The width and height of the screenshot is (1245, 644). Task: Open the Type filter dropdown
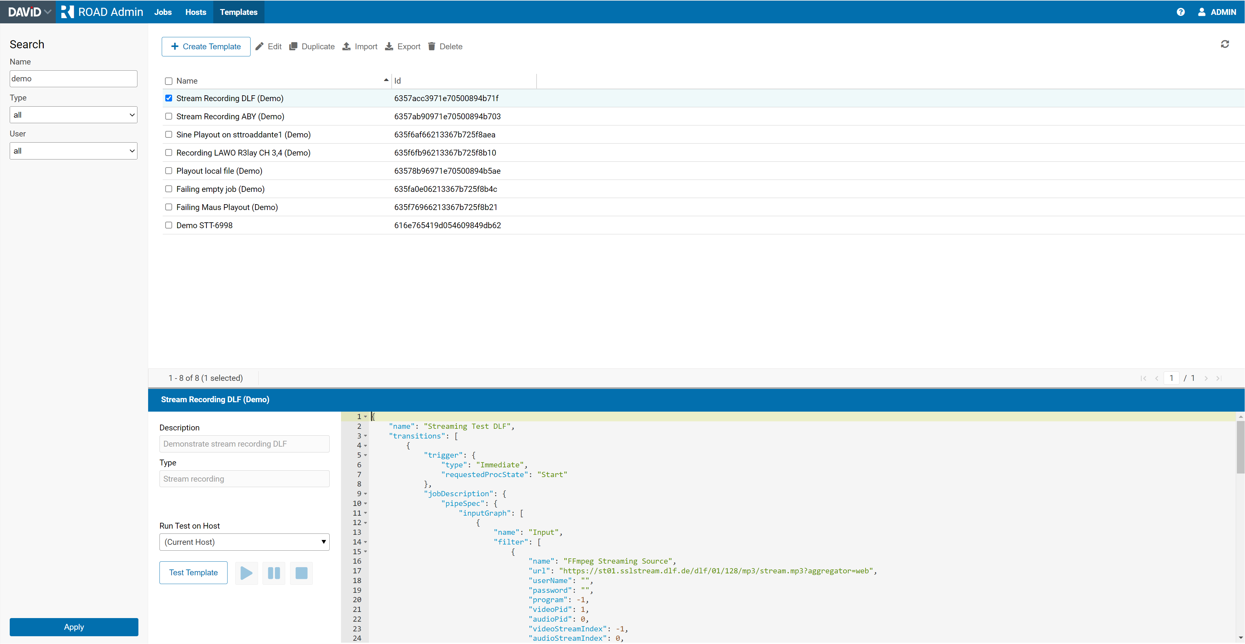(74, 115)
